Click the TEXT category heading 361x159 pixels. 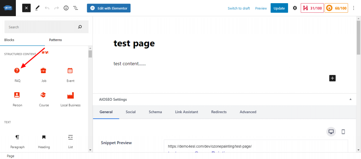tap(8, 122)
